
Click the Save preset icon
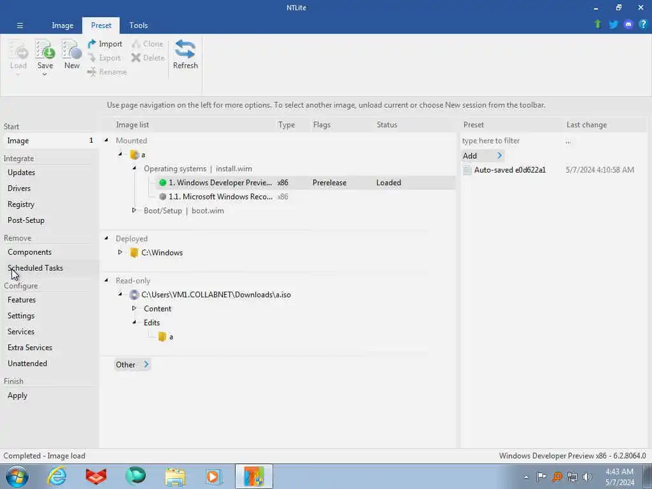[45, 50]
